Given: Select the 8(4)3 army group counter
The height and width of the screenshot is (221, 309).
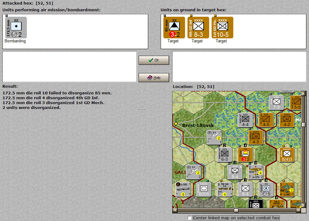Looking at the screenshot, I should (x=287, y=155).
